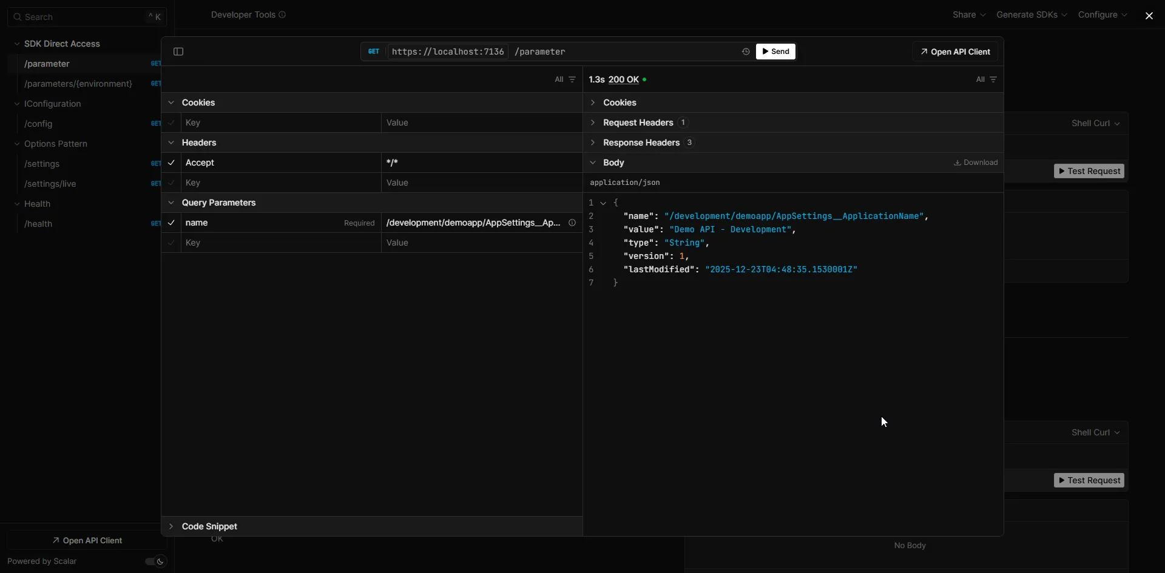Open the Share menu
Image resolution: width=1165 pixels, height=573 pixels.
coord(969,15)
